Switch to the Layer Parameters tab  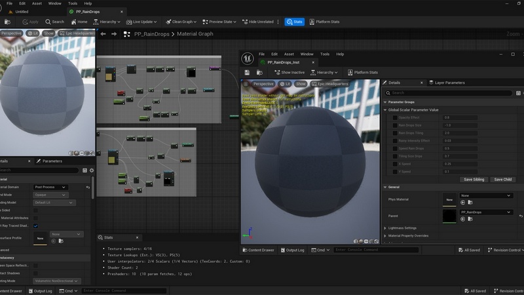click(449, 83)
